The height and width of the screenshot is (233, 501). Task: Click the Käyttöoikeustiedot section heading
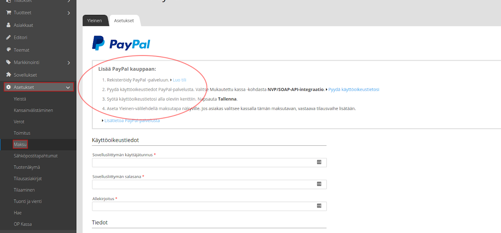tap(115, 140)
